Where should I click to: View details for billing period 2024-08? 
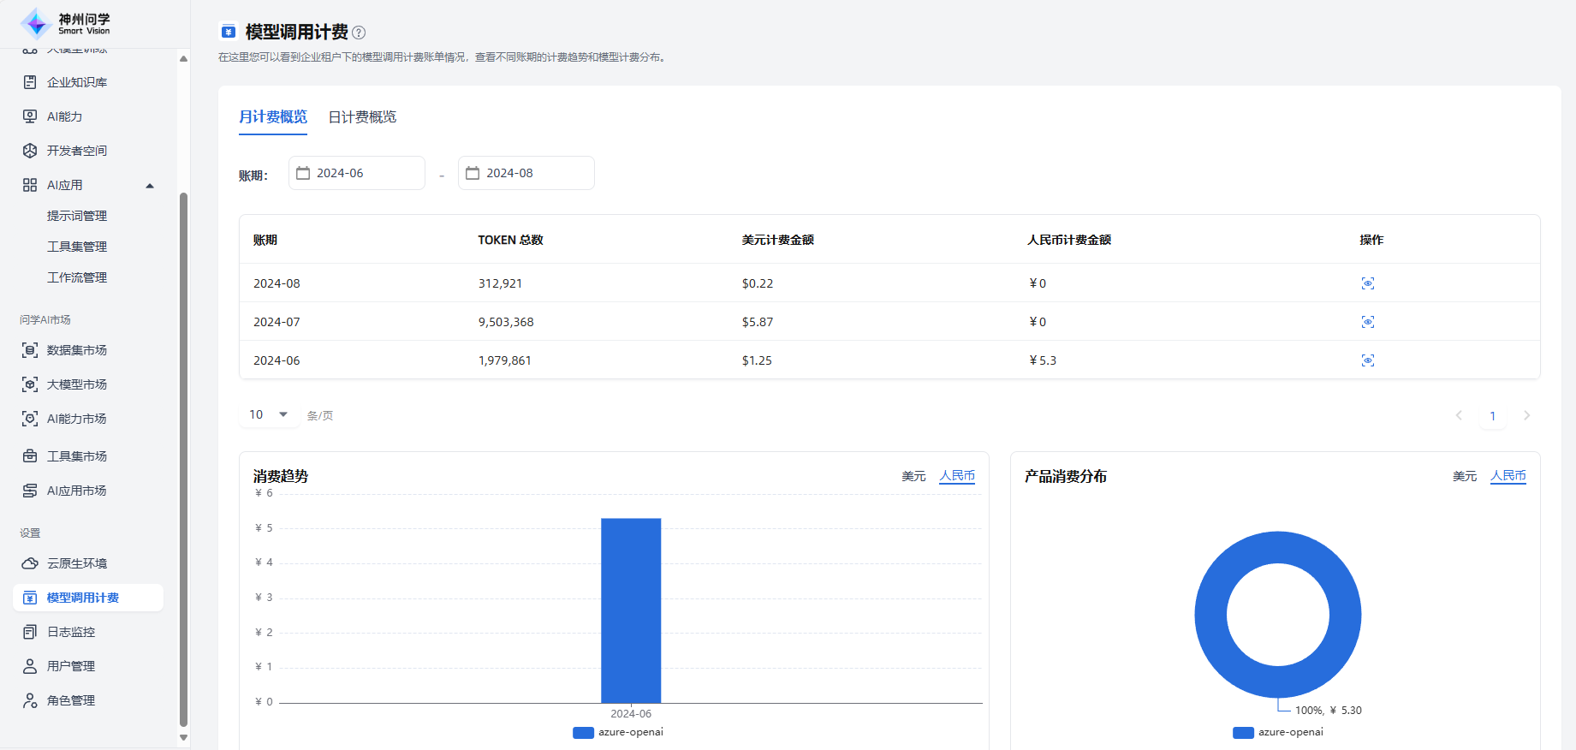pos(1368,283)
